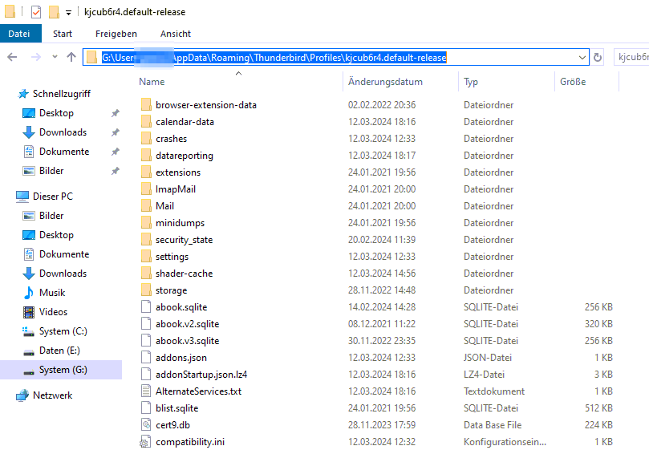The height and width of the screenshot is (450, 649).
Task: Click the security_state folder icon
Action: [x=146, y=240]
